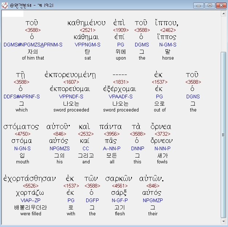Click Strong's number <1831>
228x227 pixels.
[121, 82]
